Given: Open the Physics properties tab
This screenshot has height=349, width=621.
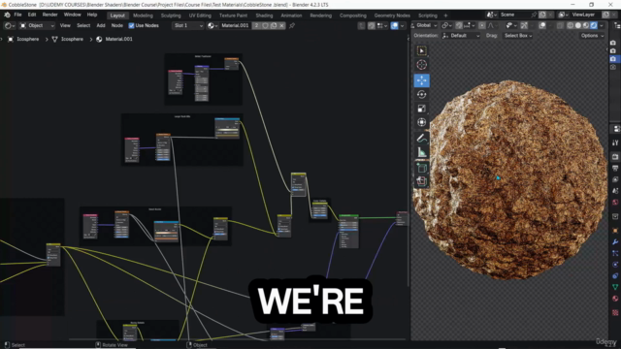Looking at the screenshot, I should coord(615,265).
